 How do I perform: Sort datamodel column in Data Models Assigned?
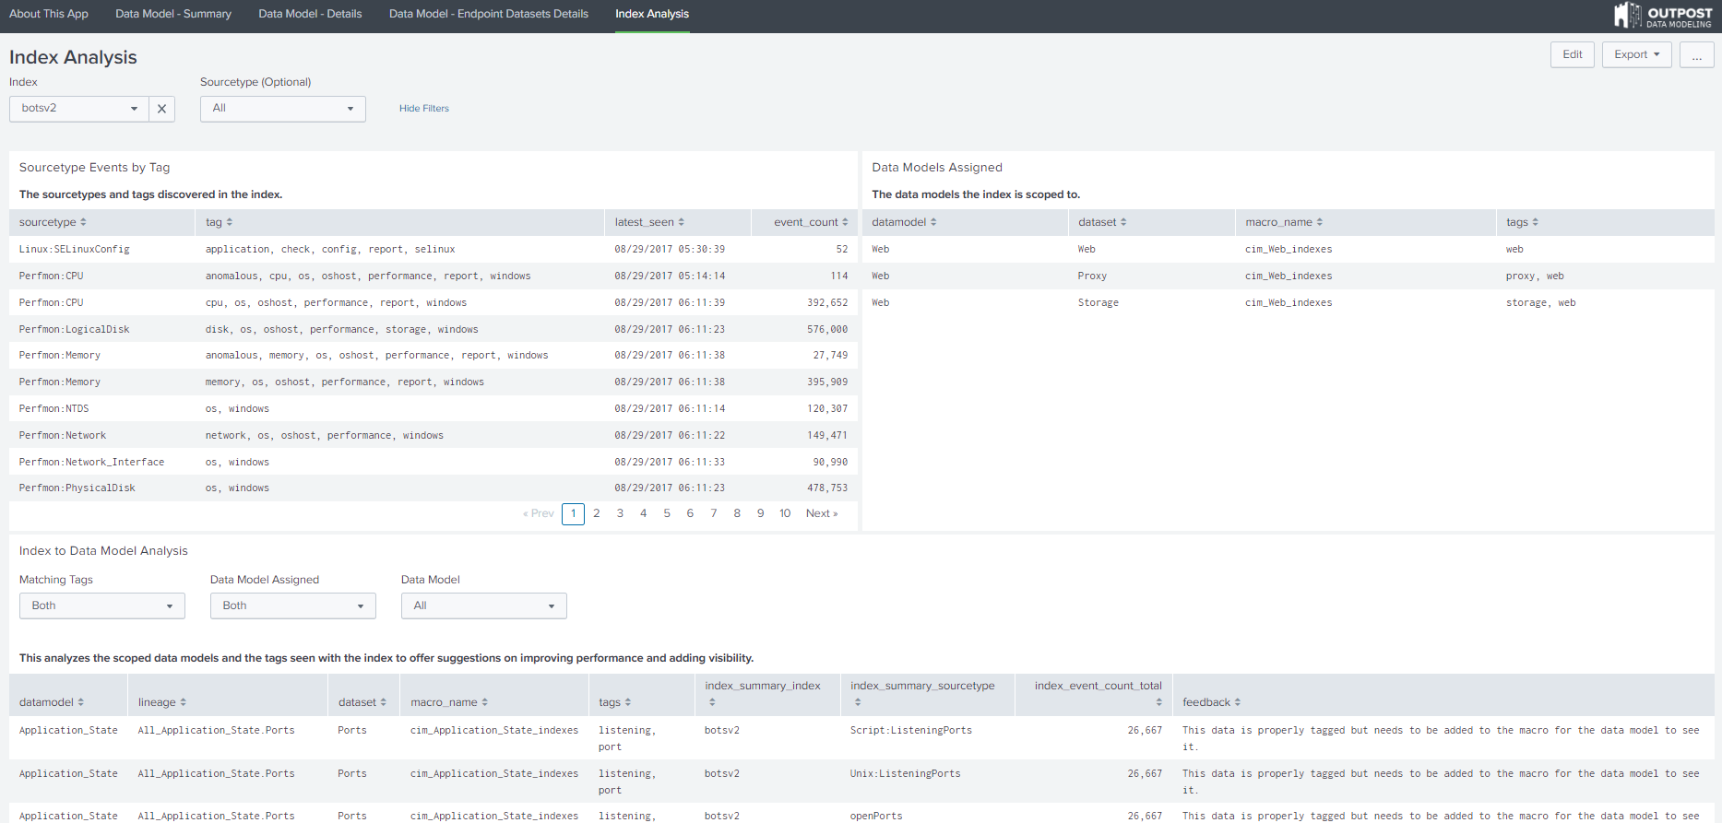[x=904, y=222]
